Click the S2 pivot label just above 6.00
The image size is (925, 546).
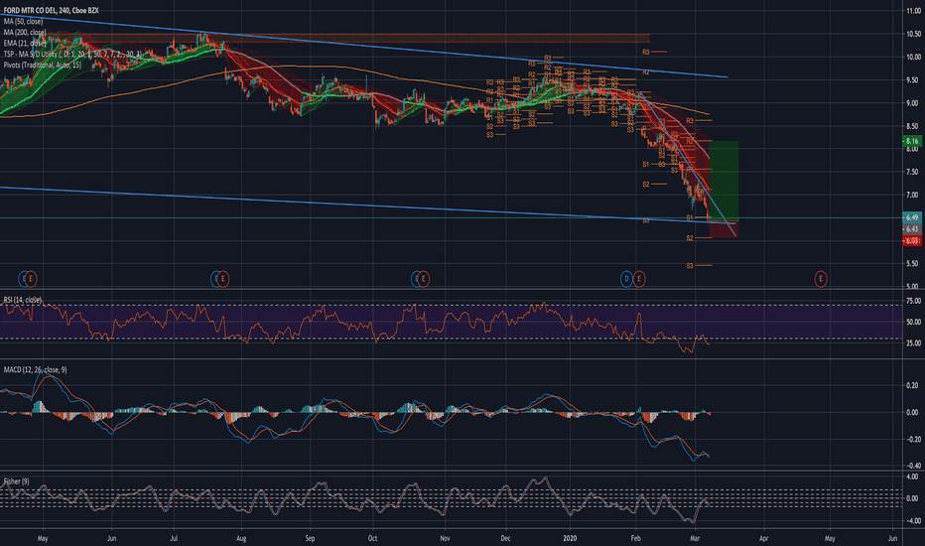pyautogui.click(x=690, y=238)
